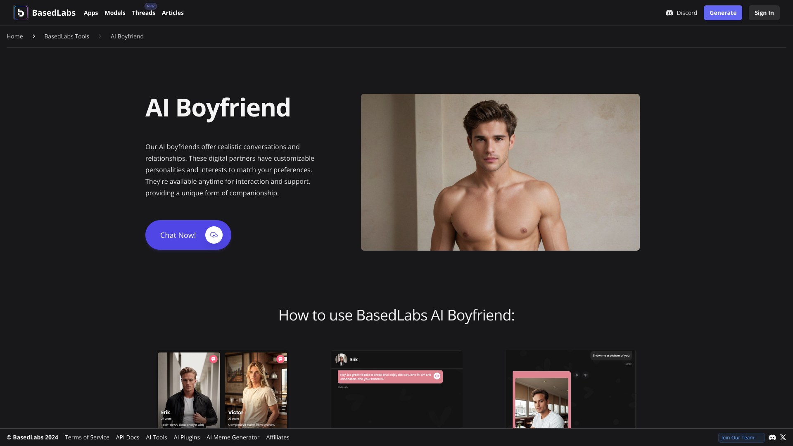Viewport: 793px width, 446px height.
Task: Select the Models nav item
Action: [114, 12]
